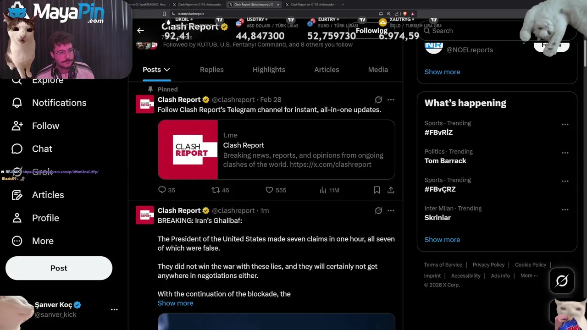Viewport: 587px width, 330px height.
Task: Open the 1m Ghalibaf post timestamp
Action: point(265,210)
